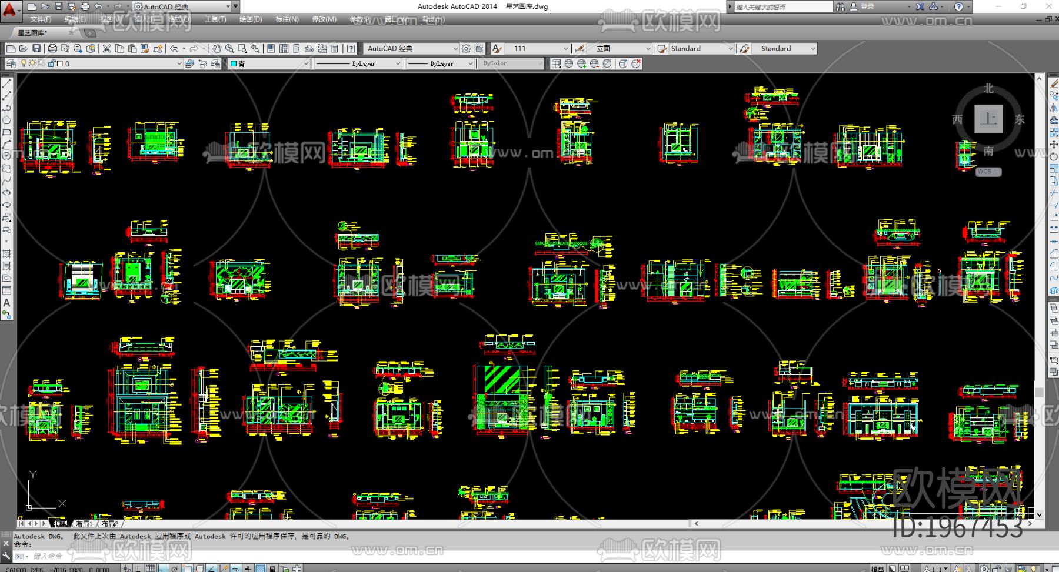Click the Make Object's Layer Current icon

190,63
